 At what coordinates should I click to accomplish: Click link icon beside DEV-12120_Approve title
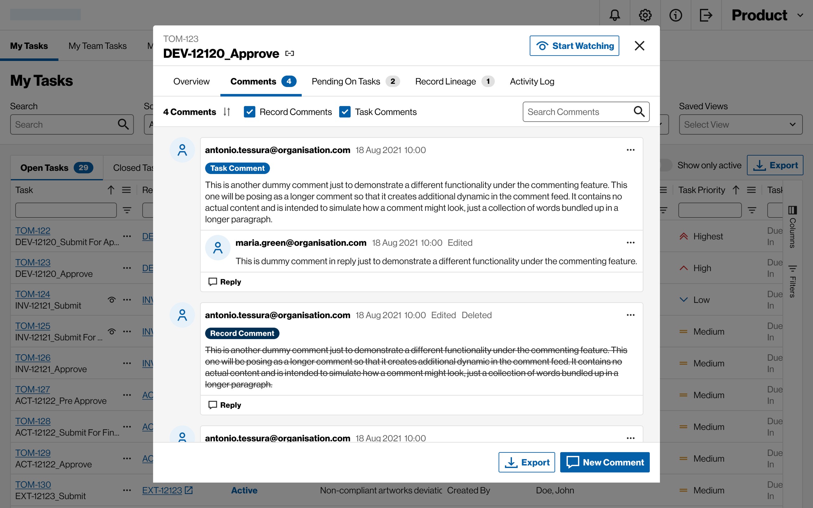[289, 53]
